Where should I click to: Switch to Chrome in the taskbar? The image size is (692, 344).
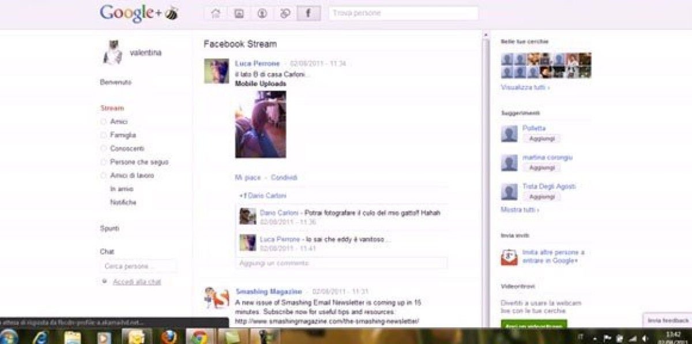pyautogui.click(x=200, y=336)
